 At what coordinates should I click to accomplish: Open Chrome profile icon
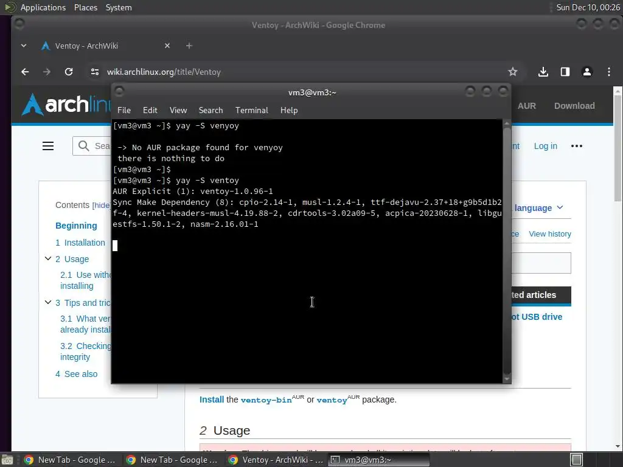pos(587,72)
